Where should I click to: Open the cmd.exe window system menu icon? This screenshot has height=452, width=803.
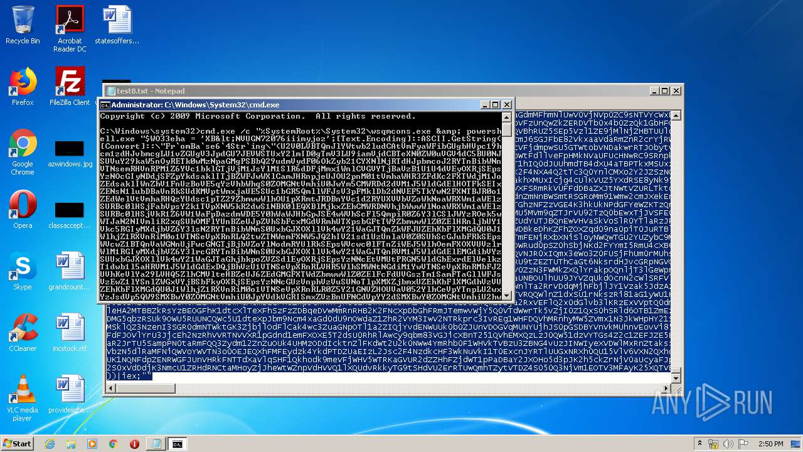(105, 105)
